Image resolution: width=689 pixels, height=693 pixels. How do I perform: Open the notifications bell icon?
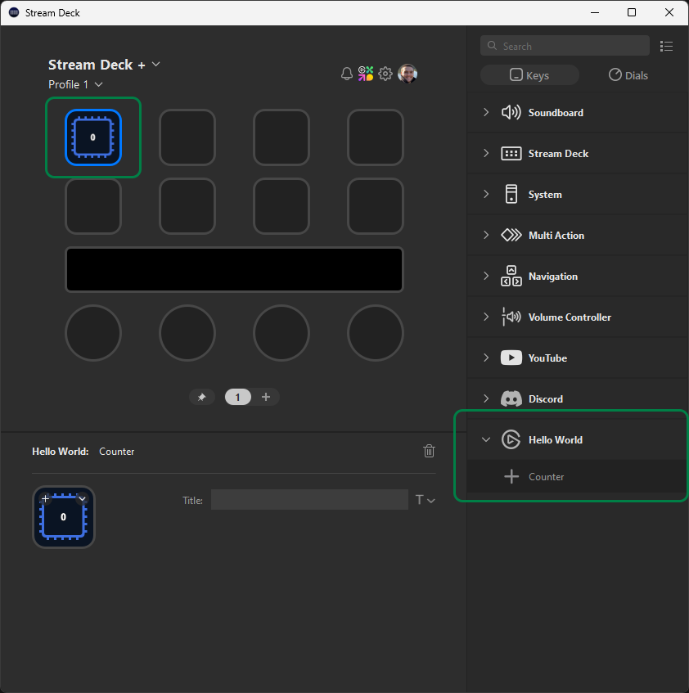(347, 74)
